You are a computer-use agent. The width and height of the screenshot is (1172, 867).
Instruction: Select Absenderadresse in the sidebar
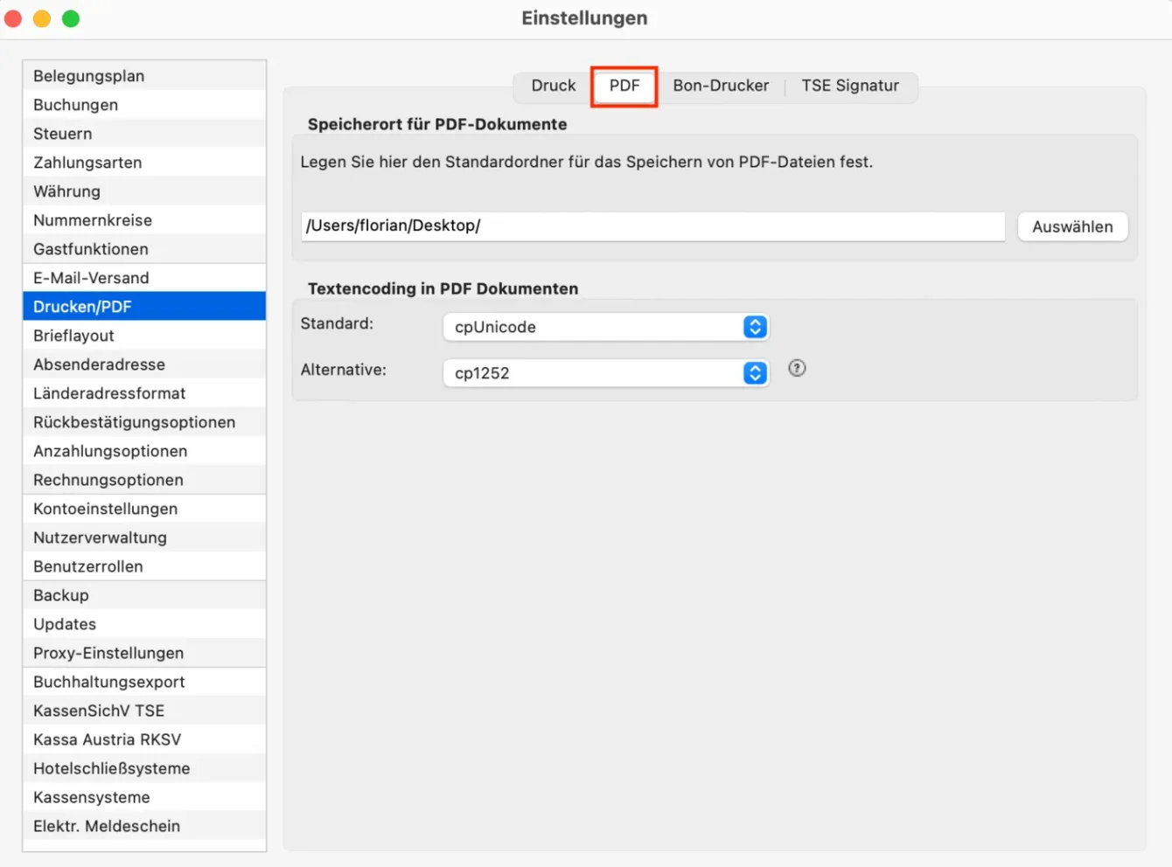point(144,364)
